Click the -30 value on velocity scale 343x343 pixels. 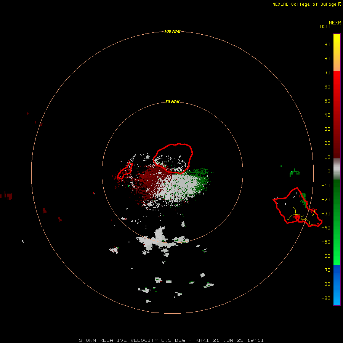coord(326,214)
